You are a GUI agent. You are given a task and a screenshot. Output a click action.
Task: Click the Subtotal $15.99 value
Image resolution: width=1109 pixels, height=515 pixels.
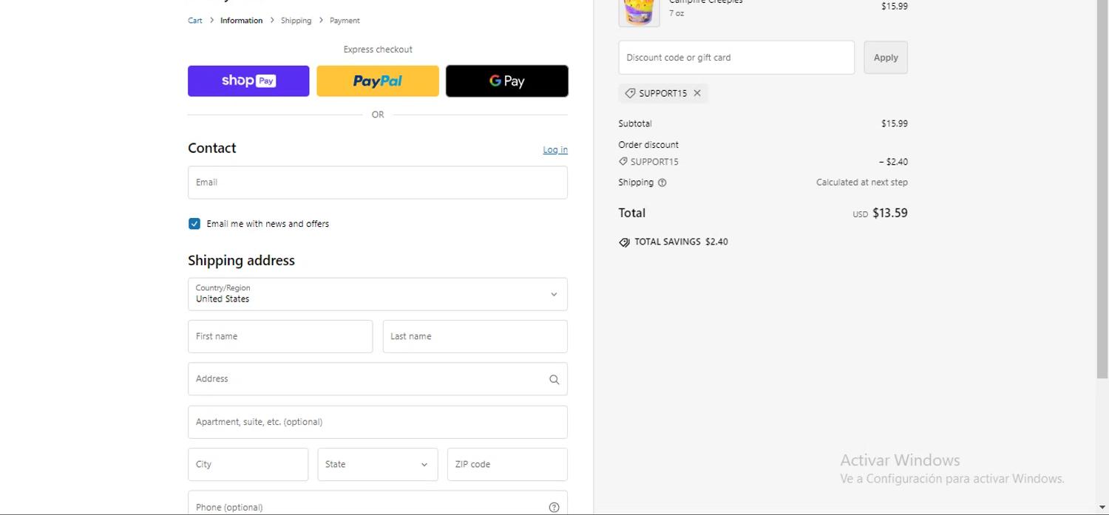(x=894, y=123)
